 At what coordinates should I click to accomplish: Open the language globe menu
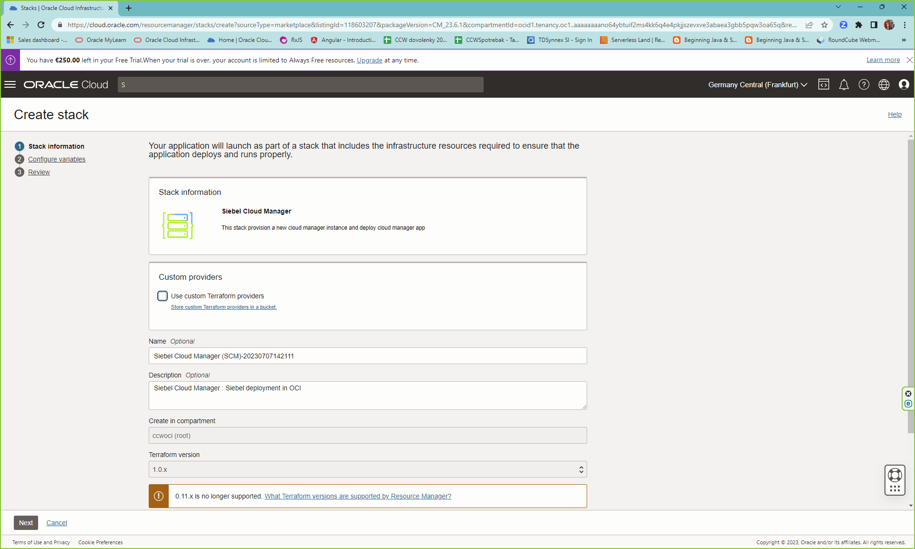point(884,84)
